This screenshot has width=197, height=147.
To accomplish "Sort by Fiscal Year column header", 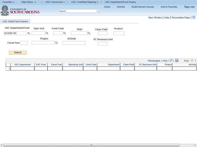I will [56, 65].
